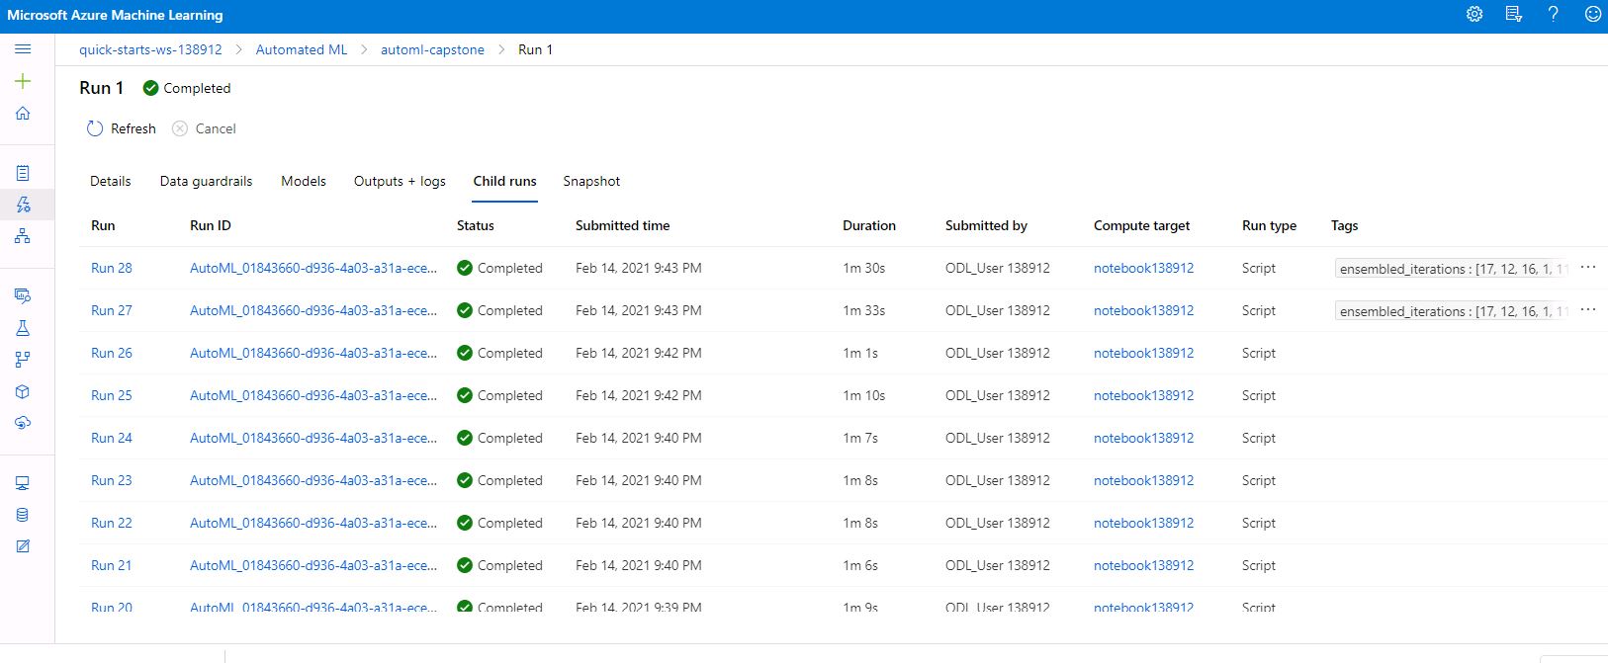Image resolution: width=1608 pixels, height=663 pixels.
Task: Open Data Labeling sidebar icon
Action: (x=23, y=546)
